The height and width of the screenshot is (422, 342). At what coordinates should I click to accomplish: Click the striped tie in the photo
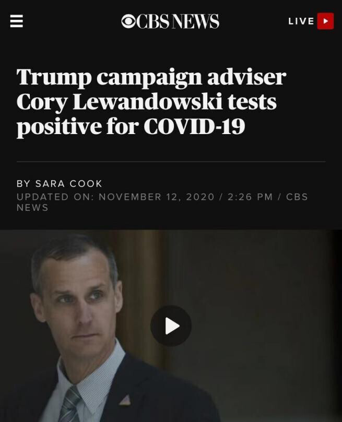(69, 404)
